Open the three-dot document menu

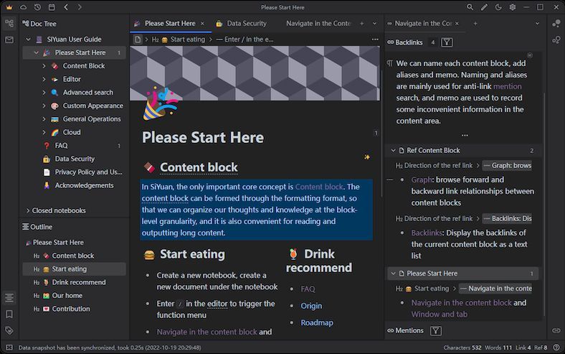[375, 39]
